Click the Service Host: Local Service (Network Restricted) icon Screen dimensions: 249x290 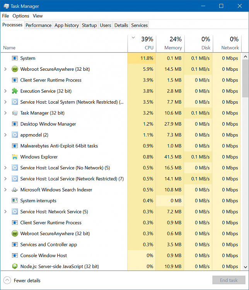pos(15,179)
